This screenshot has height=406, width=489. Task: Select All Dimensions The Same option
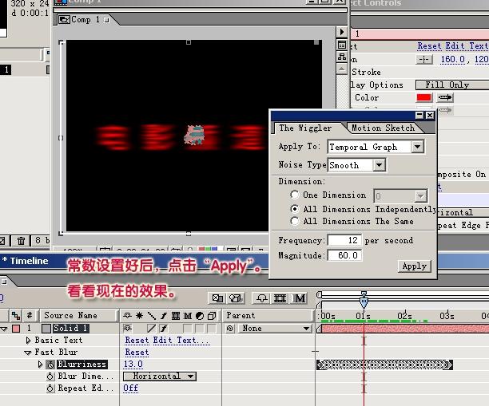click(294, 222)
